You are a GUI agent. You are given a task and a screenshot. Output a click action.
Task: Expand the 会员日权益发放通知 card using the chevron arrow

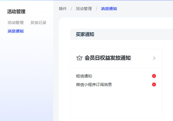click(x=154, y=58)
